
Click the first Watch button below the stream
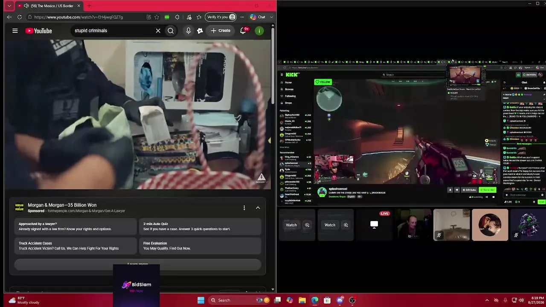[x=291, y=225]
